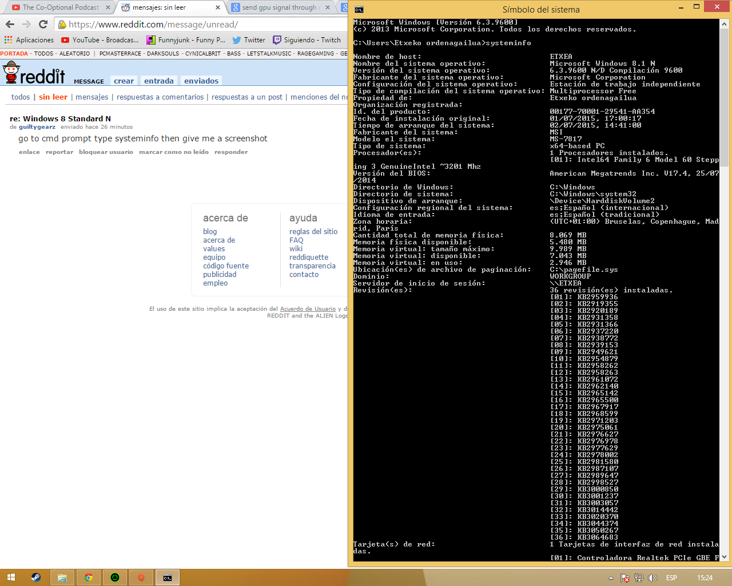Select the command prompt taskbar icon
This screenshot has width=732, height=586.
[x=167, y=577]
